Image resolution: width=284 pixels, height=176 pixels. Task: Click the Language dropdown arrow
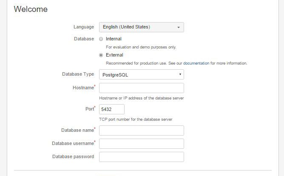[x=179, y=27]
